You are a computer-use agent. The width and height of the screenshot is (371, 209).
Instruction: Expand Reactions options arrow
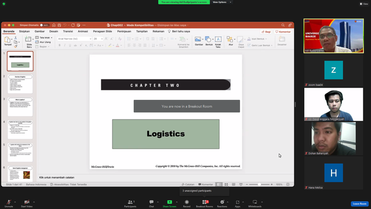pyautogui.click(x=228, y=202)
